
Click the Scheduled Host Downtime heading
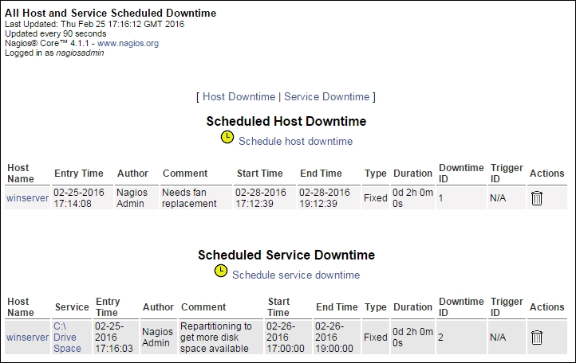[x=286, y=121]
